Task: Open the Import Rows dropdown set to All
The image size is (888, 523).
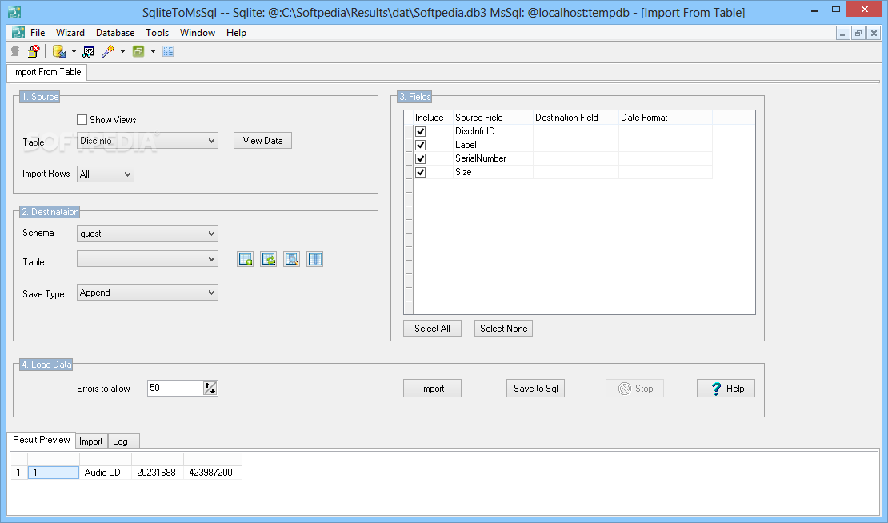Action: 106,174
